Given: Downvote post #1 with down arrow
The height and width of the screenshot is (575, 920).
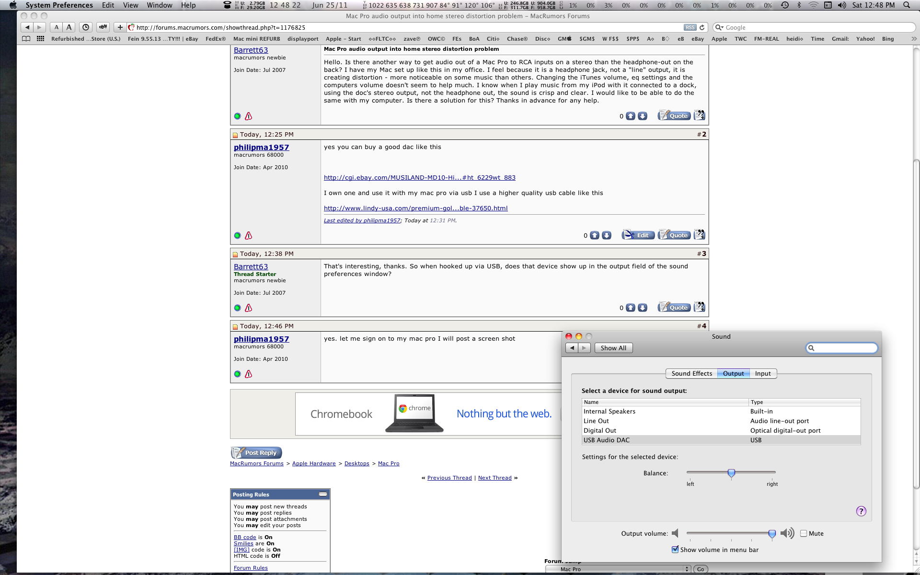Looking at the screenshot, I should 643,116.
